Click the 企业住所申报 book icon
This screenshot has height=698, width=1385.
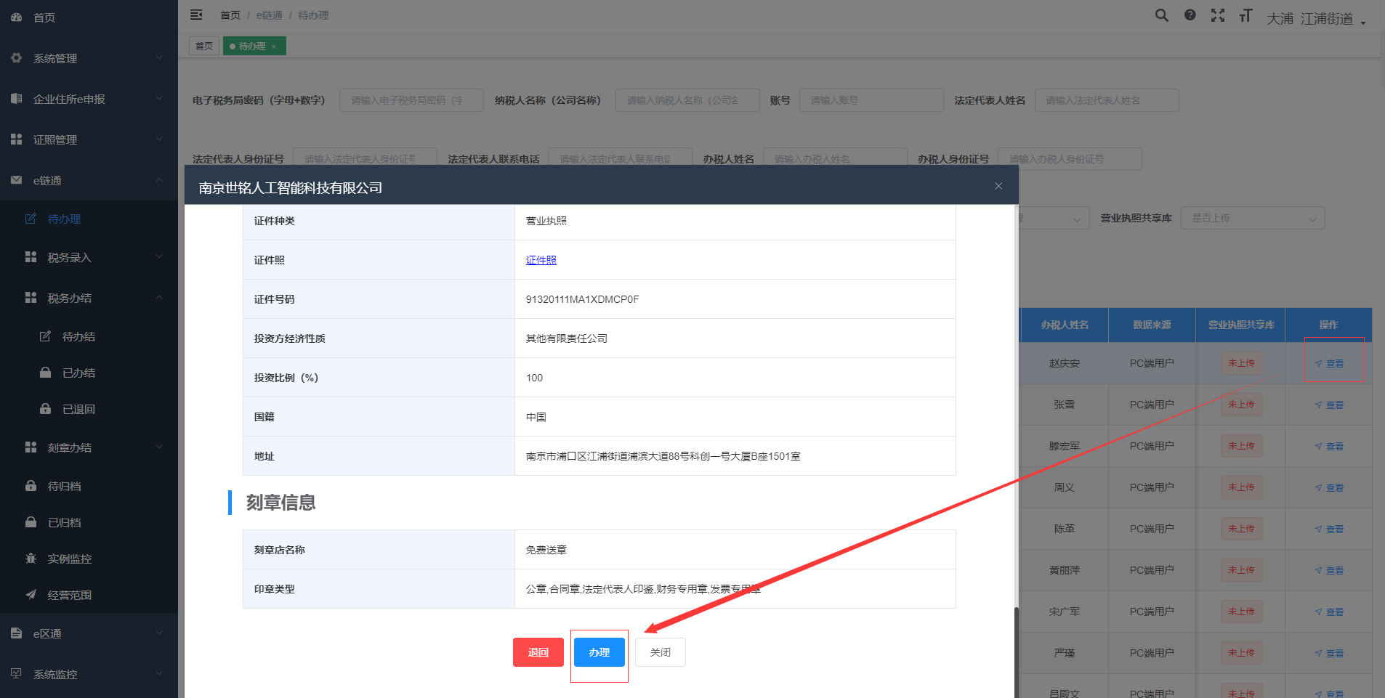(16, 98)
